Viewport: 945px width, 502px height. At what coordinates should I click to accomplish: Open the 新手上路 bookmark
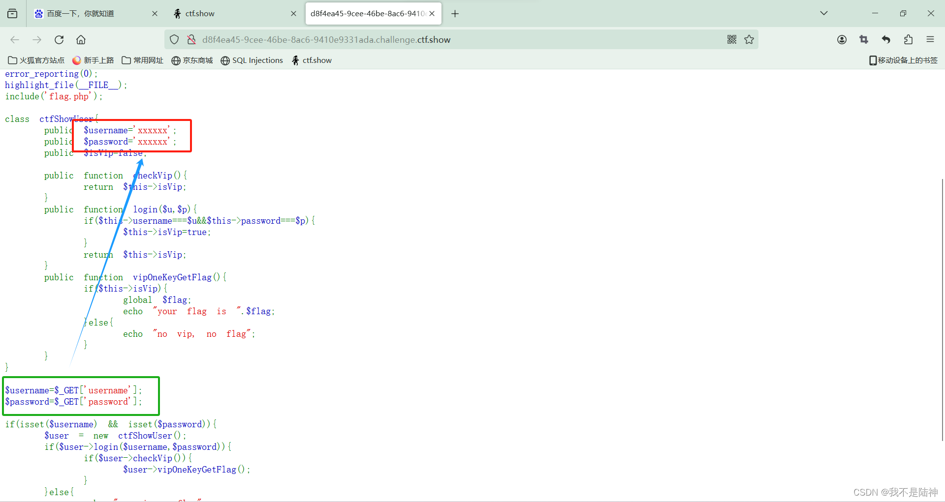tap(93, 60)
